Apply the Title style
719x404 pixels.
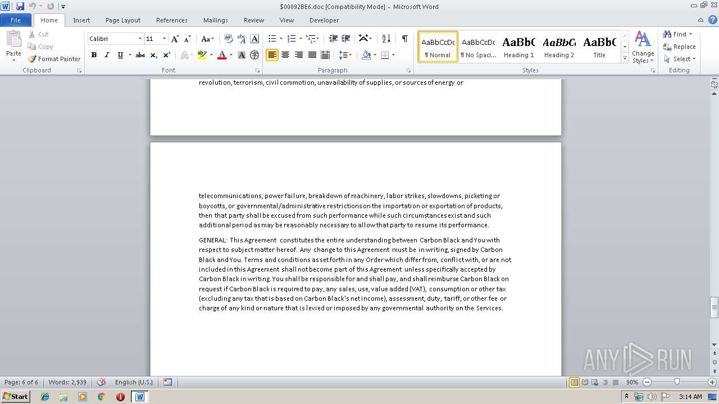pyautogui.click(x=599, y=47)
